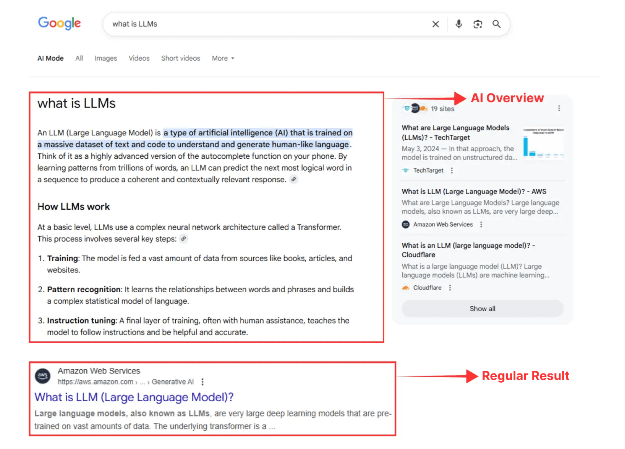Open options menu next to Amazon Web Services source
The width and height of the screenshot is (625, 449).
click(481, 224)
